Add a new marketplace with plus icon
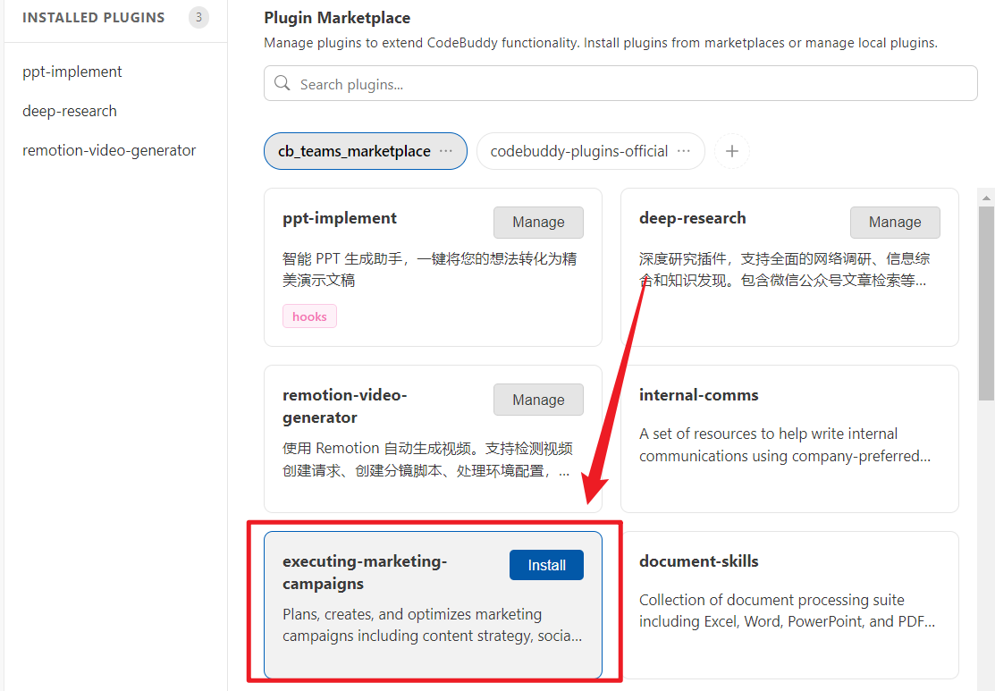995x691 pixels. click(x=731, y=151)
